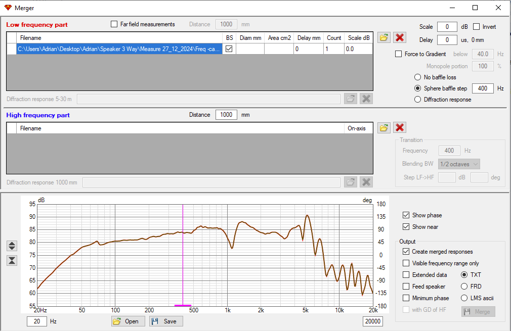Click low frequency Filename column header

(x=119, y=38)
